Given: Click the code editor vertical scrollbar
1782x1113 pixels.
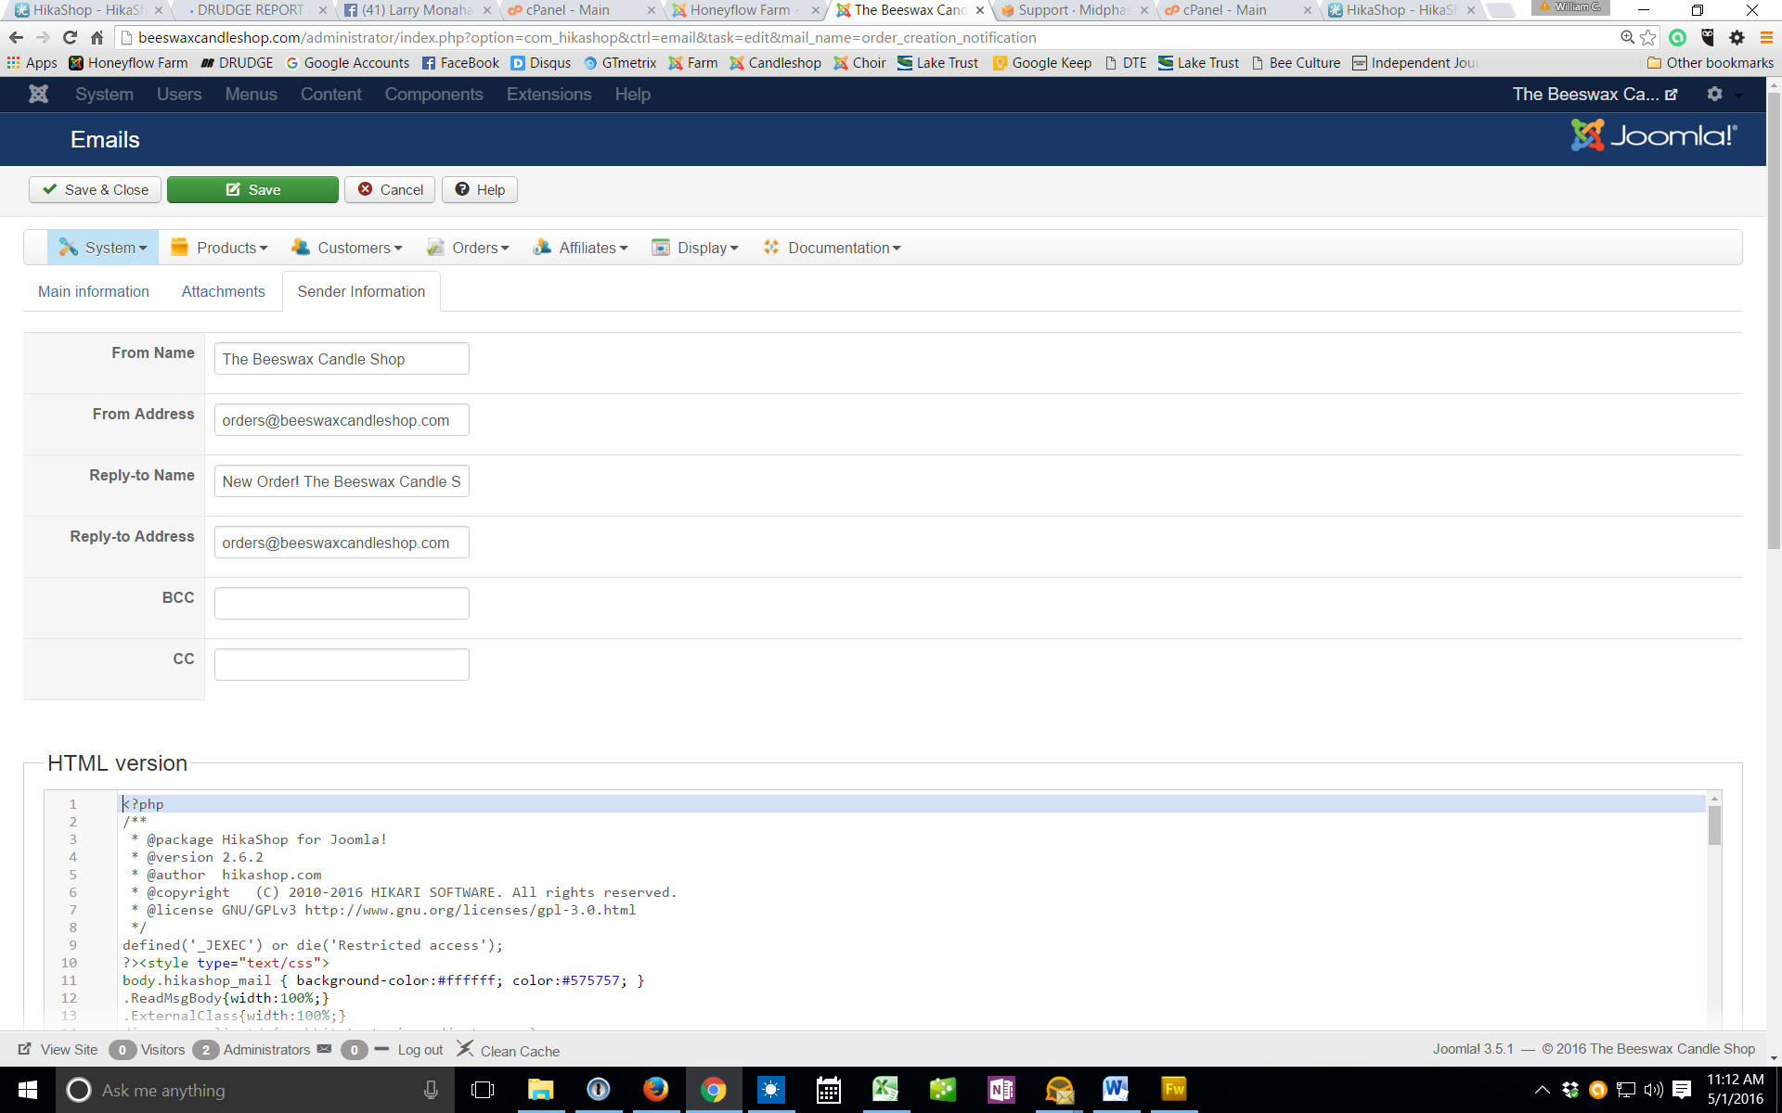Looking at the screenshot, I should pyautogui.click(x=1714, y=825).
